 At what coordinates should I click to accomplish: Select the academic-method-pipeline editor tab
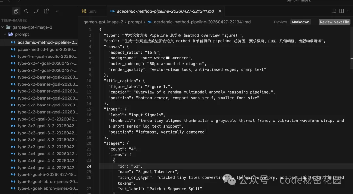[165, 11]
